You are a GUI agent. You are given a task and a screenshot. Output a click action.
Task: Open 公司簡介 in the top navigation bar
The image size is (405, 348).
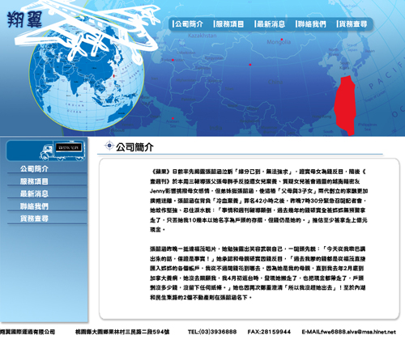188,24
